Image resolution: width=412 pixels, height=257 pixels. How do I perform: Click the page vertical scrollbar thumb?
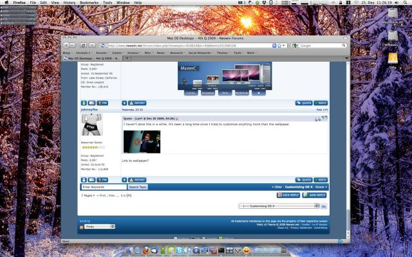pos(348,220)
